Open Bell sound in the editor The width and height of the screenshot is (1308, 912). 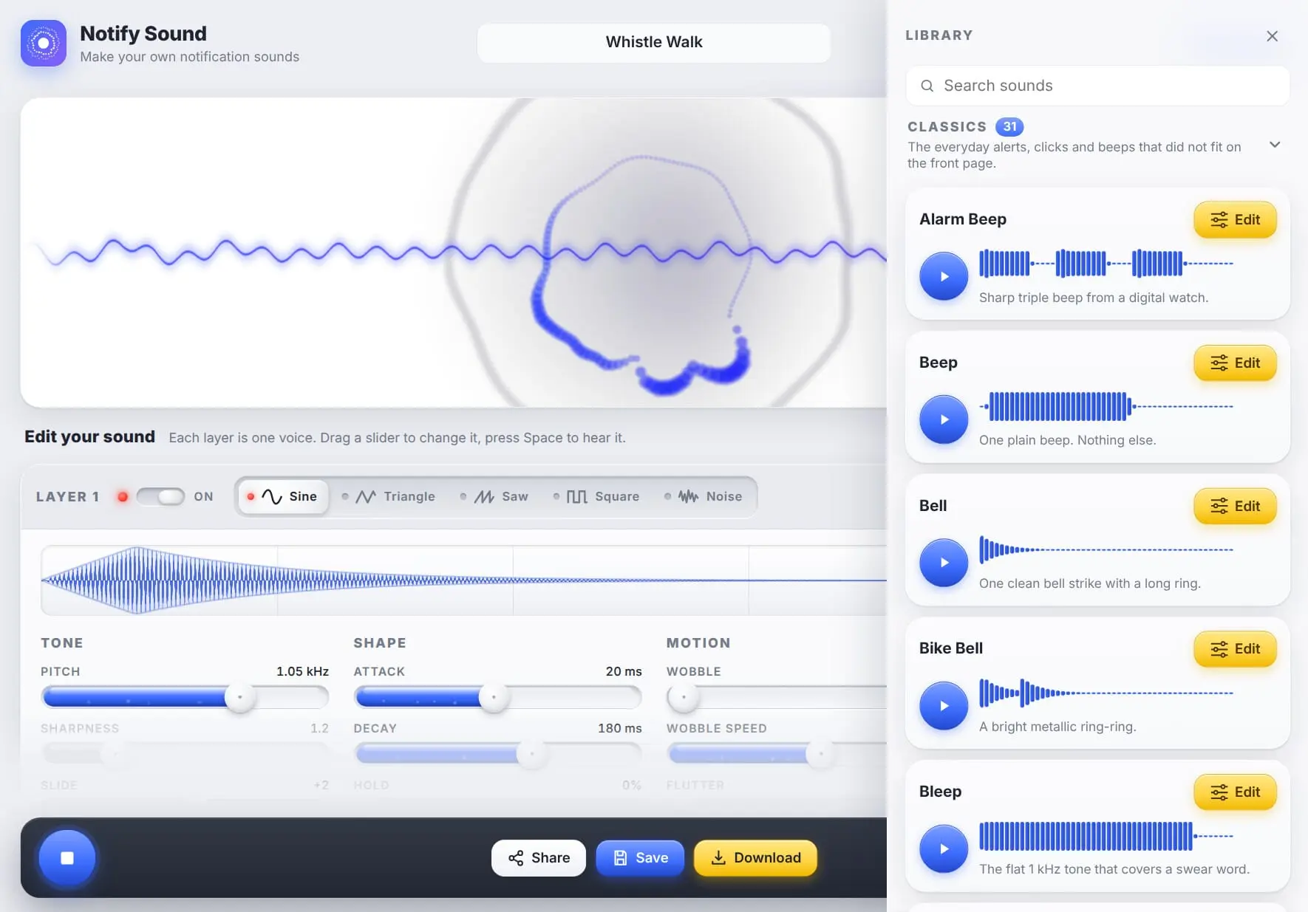[1235, 506]
